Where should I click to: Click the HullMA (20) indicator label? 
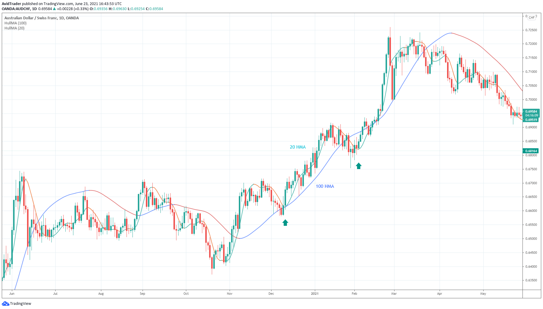[x=15, y=28]
